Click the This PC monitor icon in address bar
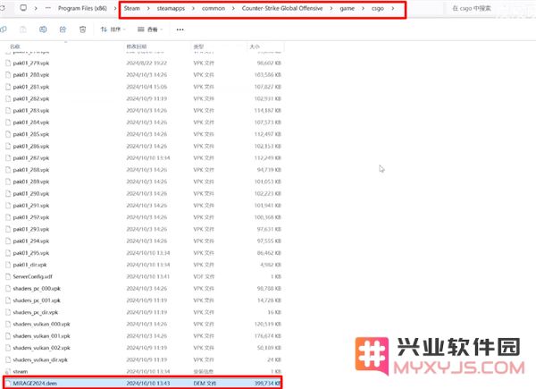The height and width of the screenshot is (389, 536). pos(23,7)
